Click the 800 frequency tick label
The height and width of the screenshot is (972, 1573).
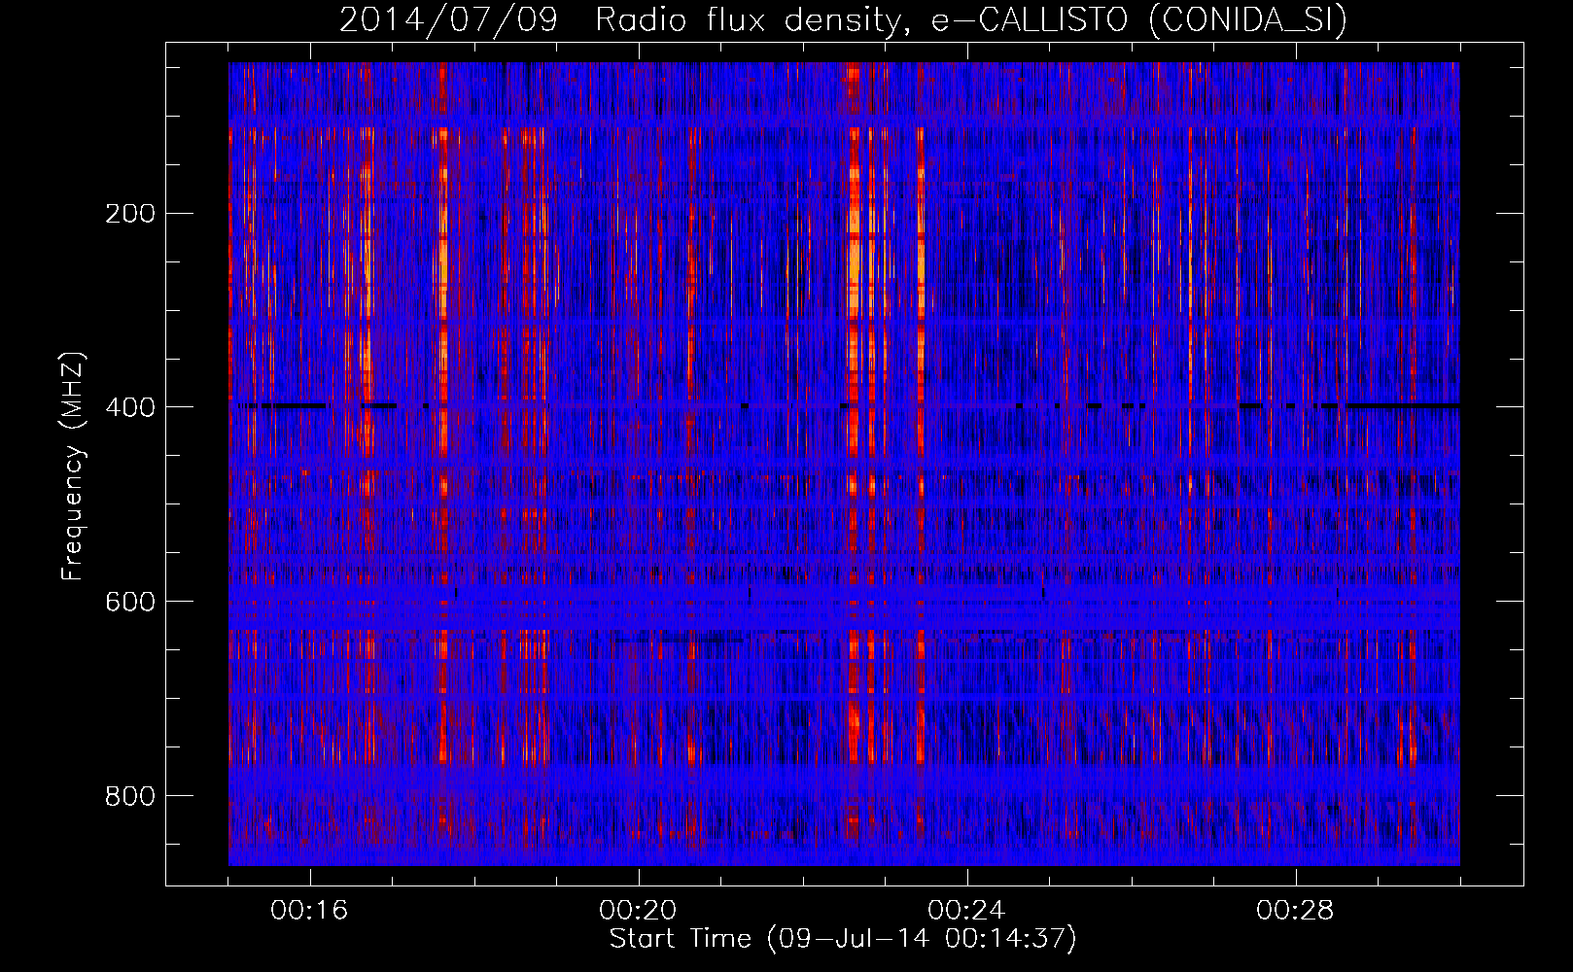129,797
